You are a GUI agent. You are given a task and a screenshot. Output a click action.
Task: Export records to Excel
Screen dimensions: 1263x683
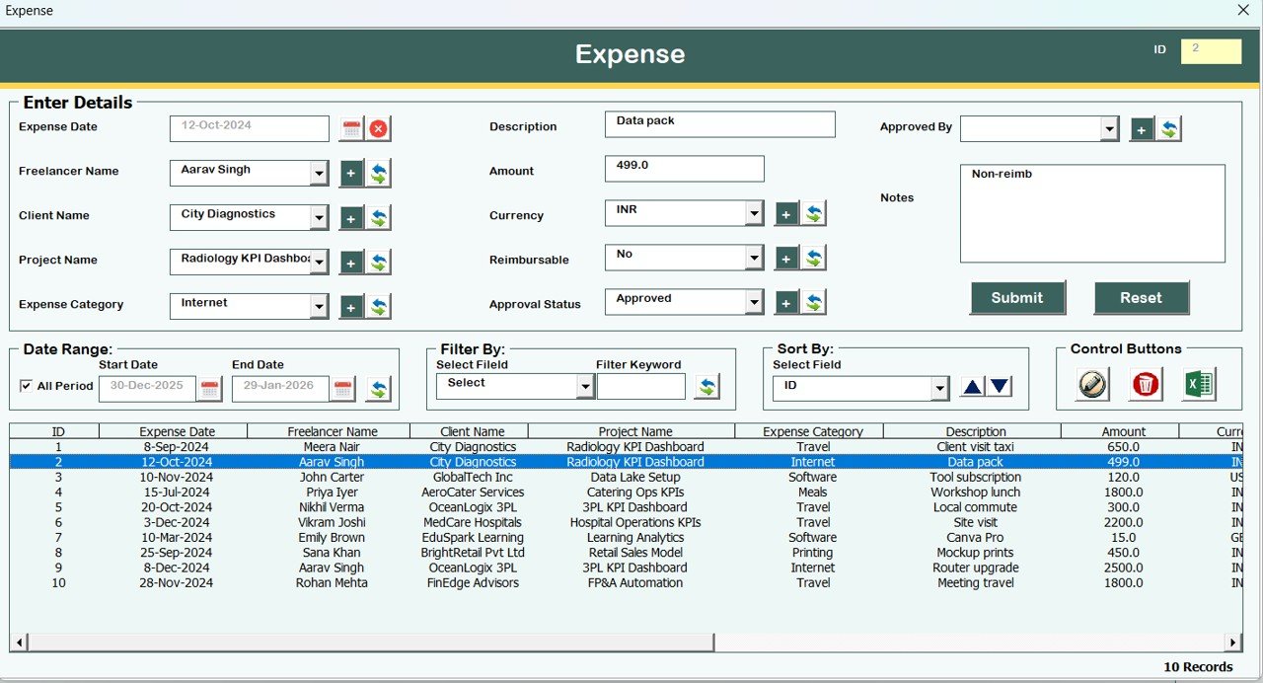click(x=1198, y=385)
